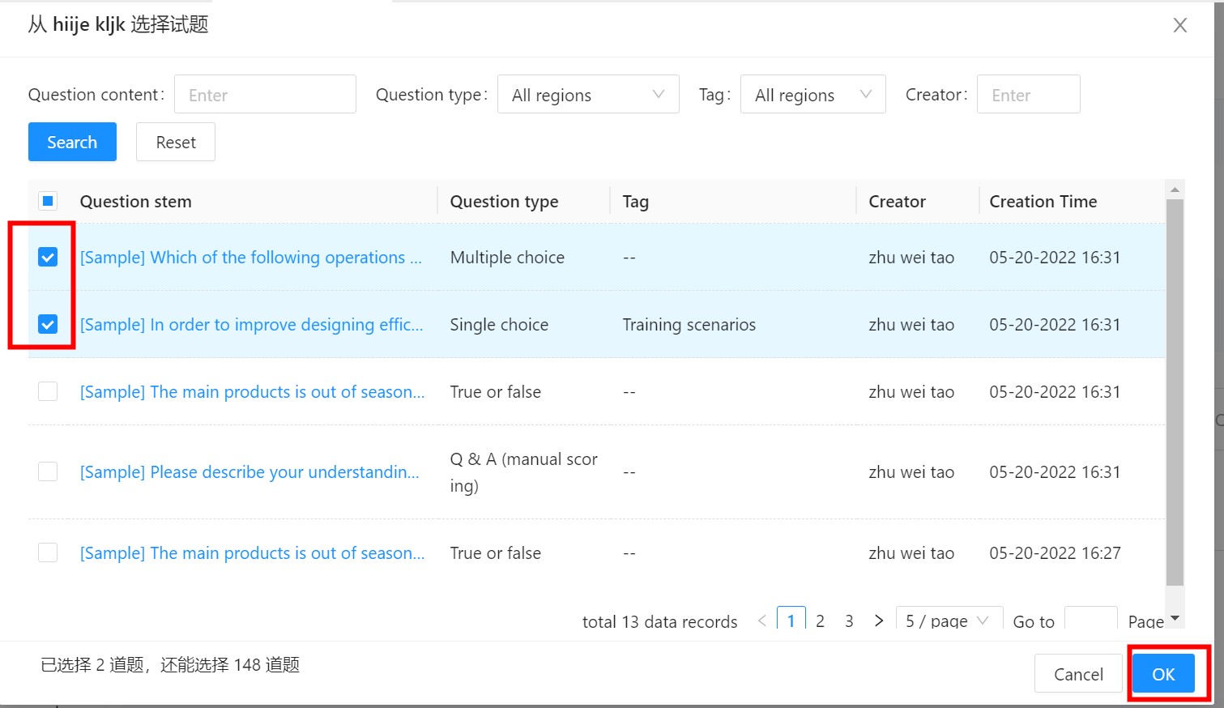Screen dimensions: 1224x708
Task: Click the previous page arrow
Action: (762, 621)
